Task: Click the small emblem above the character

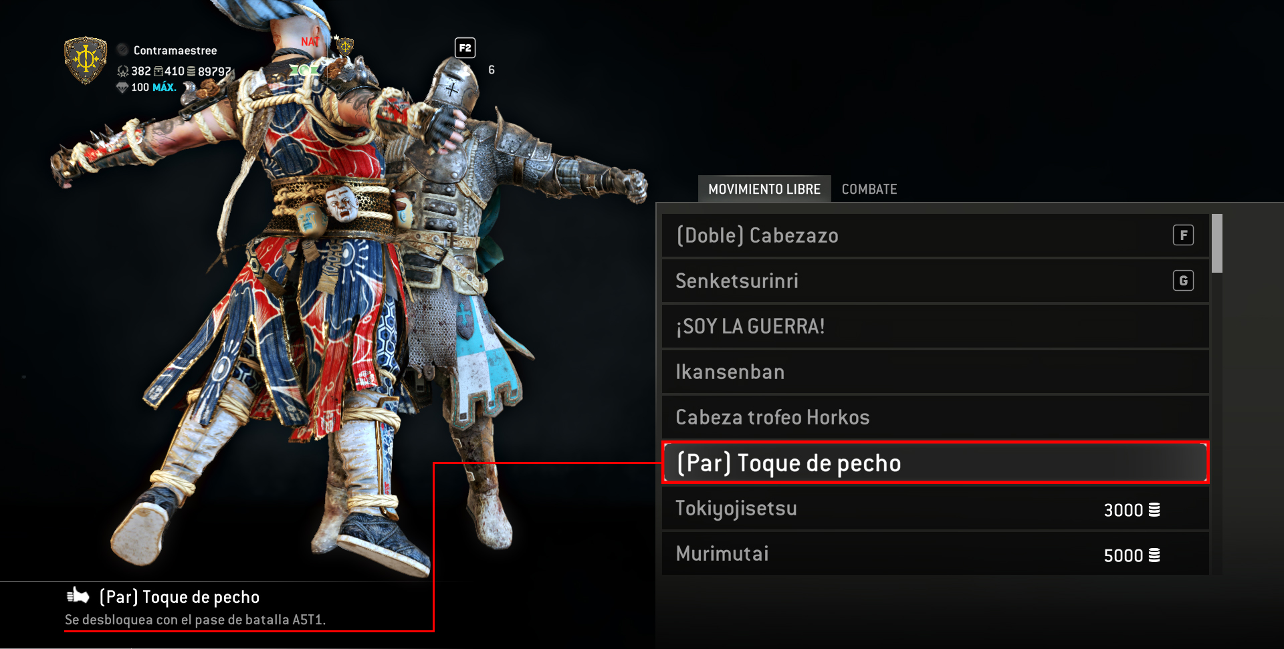Action: tap(345, 45)
